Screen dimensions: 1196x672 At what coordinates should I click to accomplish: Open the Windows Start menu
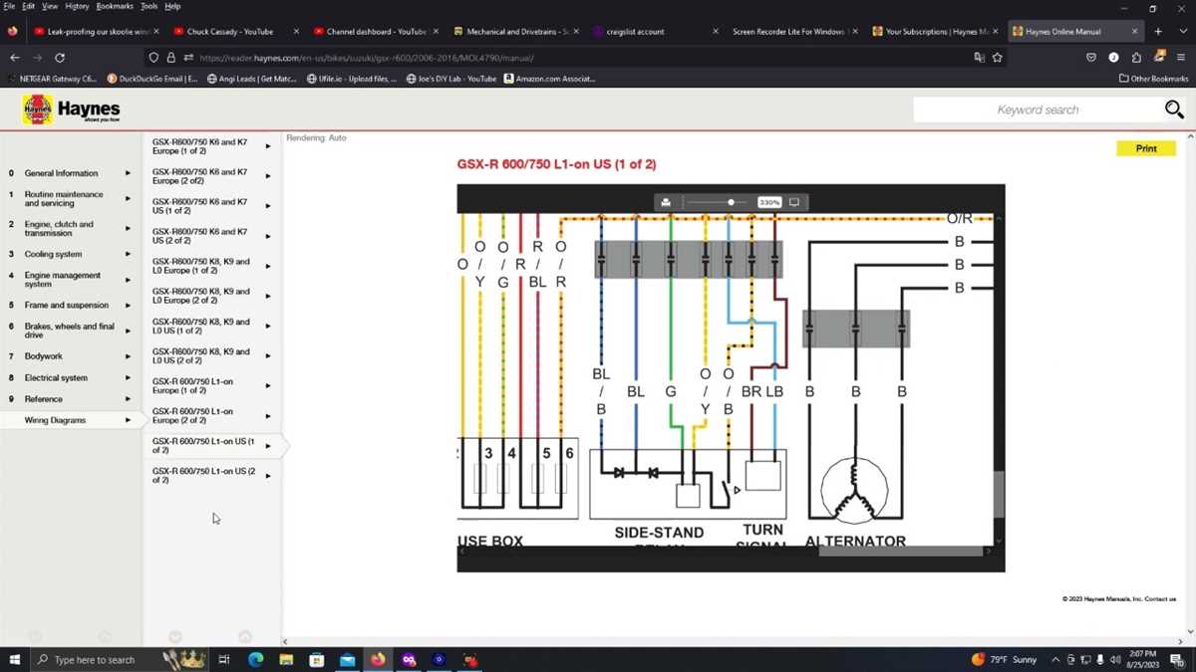pyautogui.click(x=14, y=659)
